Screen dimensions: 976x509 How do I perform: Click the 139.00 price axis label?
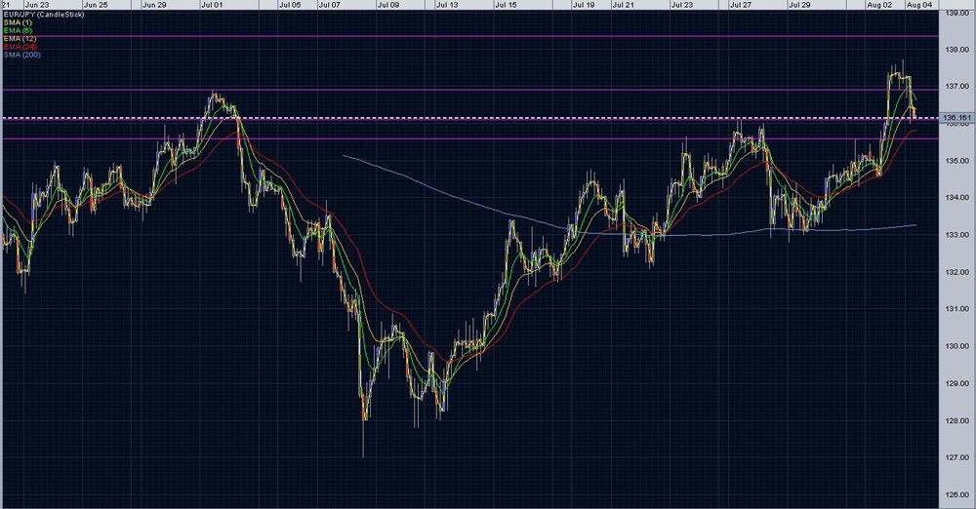click(957, 13)
